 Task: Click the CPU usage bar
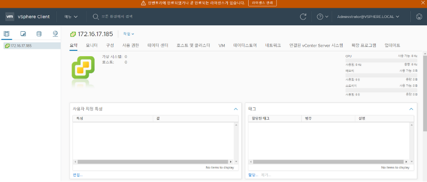381,61
